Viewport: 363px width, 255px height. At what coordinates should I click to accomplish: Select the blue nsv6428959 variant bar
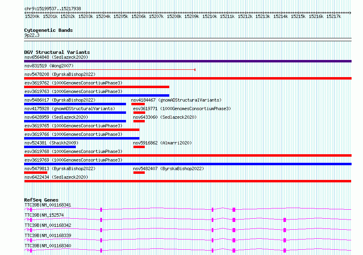coord(75,121)
